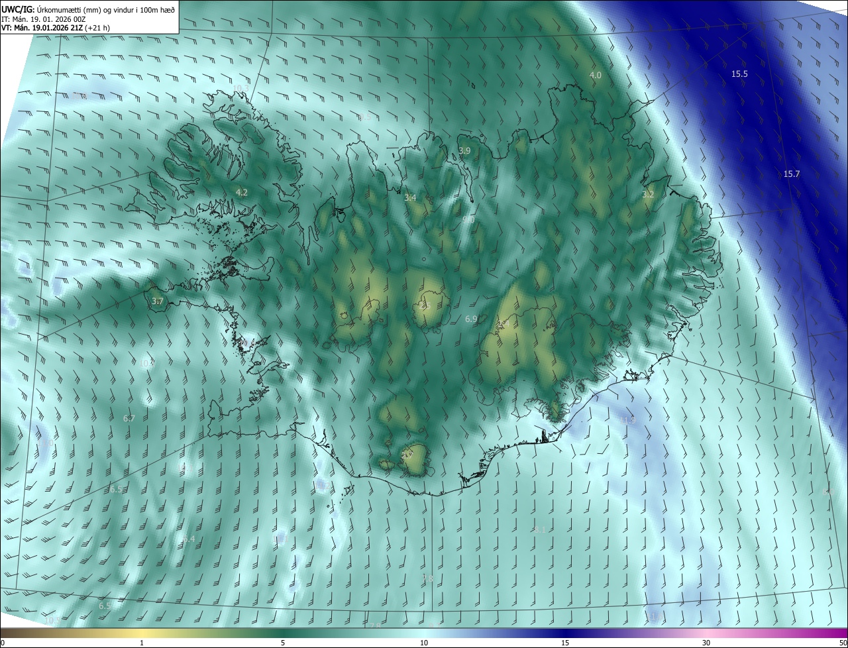Screen dimensions: 848x648
Task: Click the 4.0 value label on the map
Action: pyautogui.click(x=596, y=75)
